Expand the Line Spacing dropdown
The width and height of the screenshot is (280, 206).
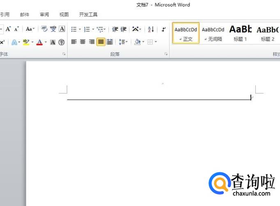point(123,42)
